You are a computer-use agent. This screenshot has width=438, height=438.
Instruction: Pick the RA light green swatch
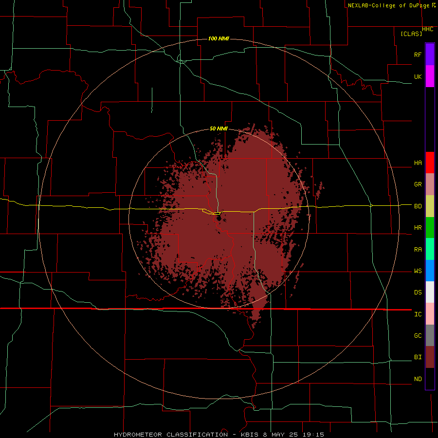point(430,249)
